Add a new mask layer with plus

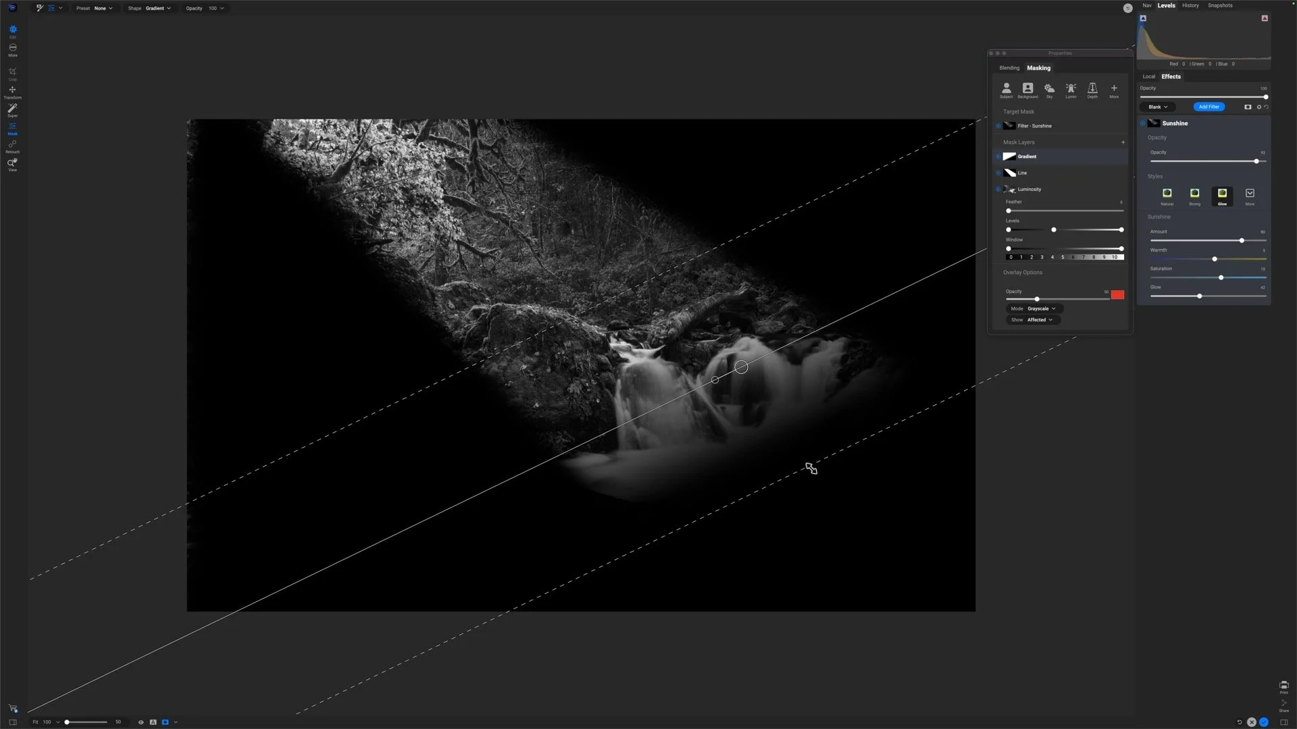pyautogui.click(x=1123, y=142)
